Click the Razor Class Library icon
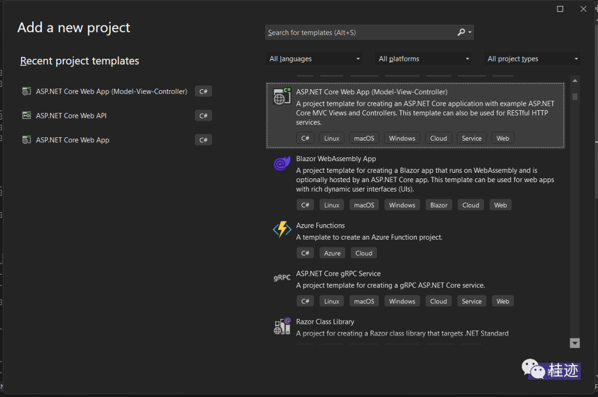The height and width of the screenshot is (397, 598). [x=282, y=326]
